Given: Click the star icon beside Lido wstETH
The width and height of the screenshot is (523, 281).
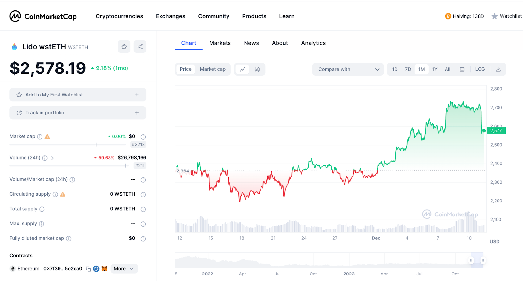Looking at the screenshot, I should 124,47.
